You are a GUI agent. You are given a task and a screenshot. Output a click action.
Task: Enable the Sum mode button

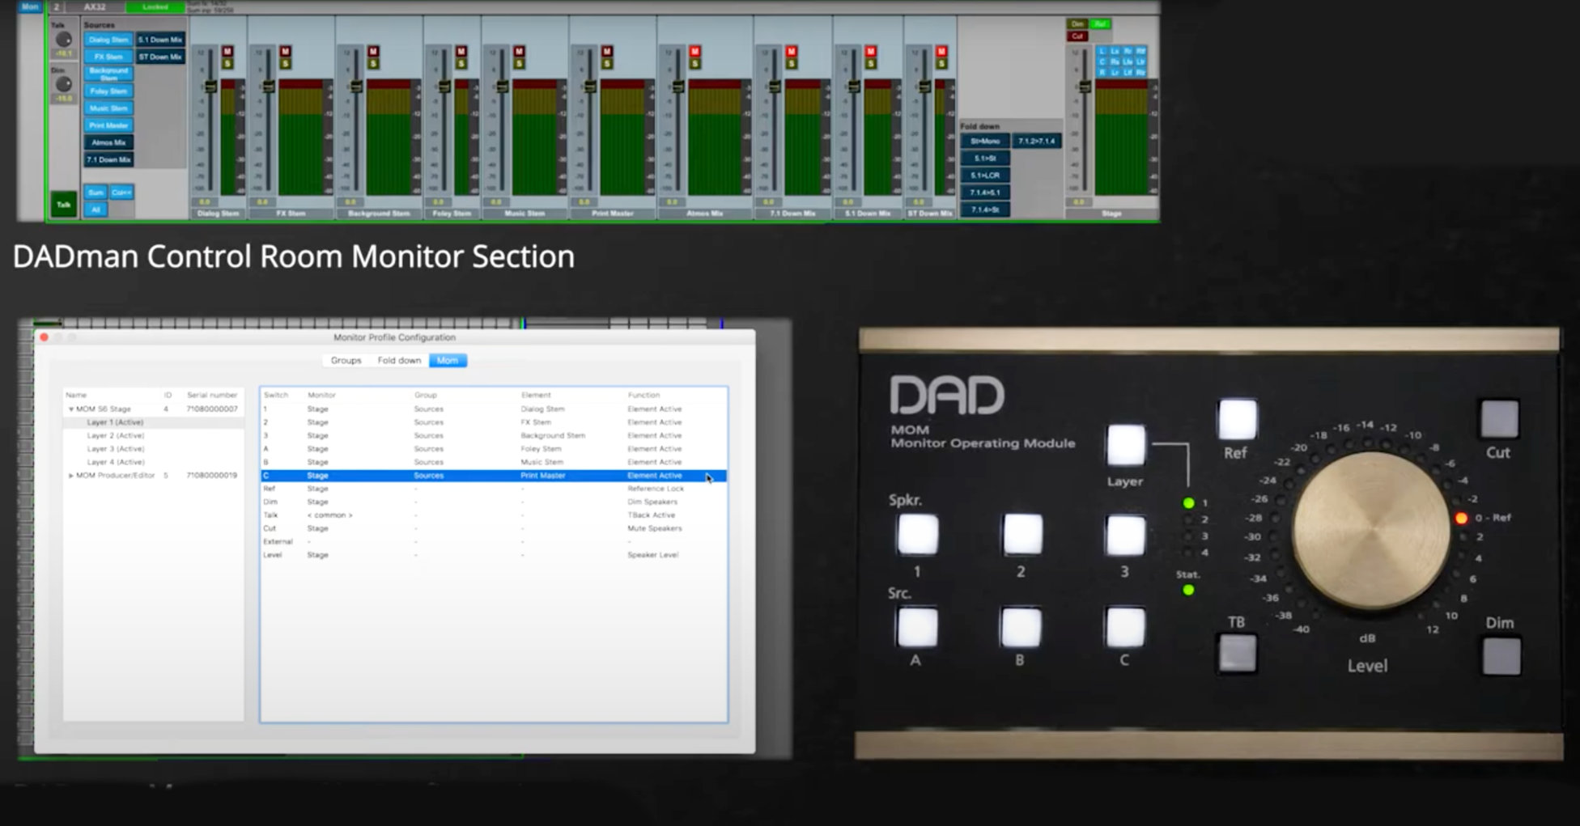(x=96, y=192)
